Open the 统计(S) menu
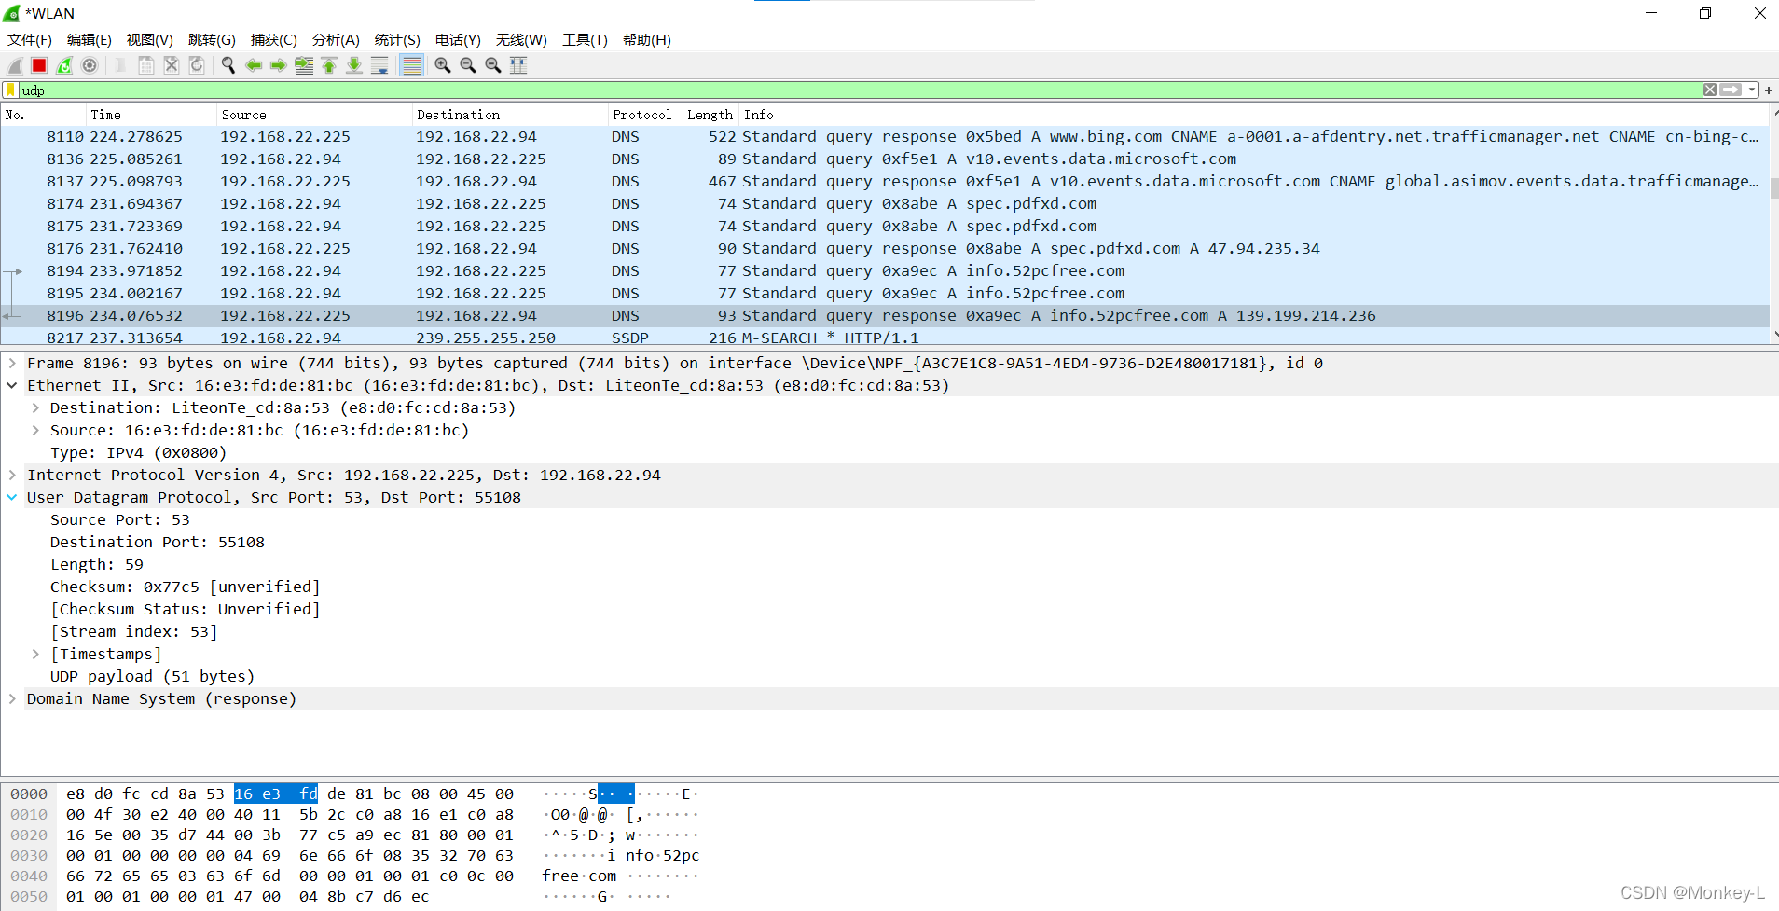Screen dimensions: 1779x911 (397, 40)
